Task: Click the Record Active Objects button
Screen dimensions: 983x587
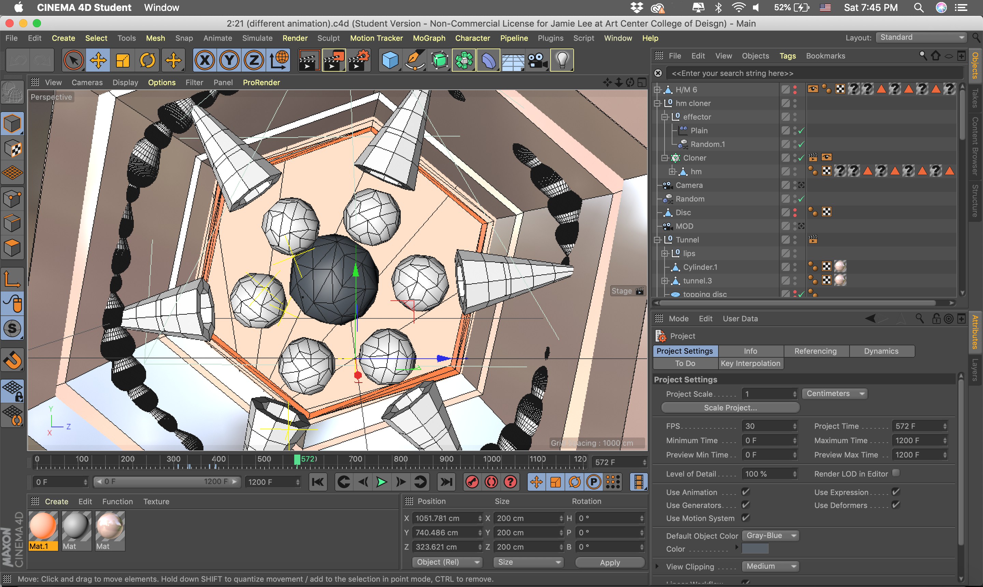Action: point(472,482)
